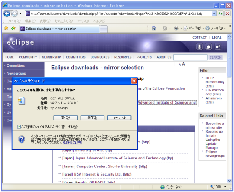Toggle the always warn for this file type checkbox

click(19, 127)
